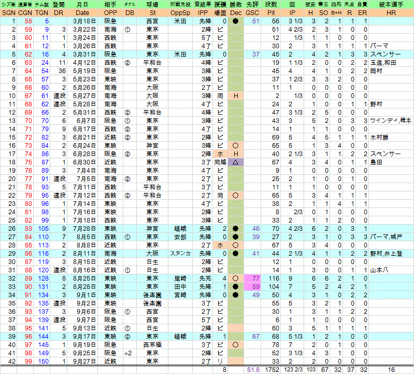Click TGN value 150 in last row
The height and width of the screenshot is (374, 414).
pyautogui.click(x=44, y=362)
